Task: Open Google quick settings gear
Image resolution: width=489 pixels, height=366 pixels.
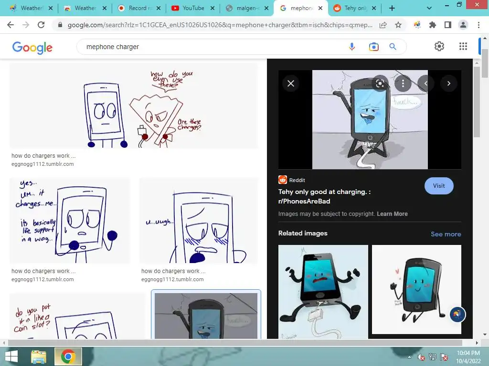Action: click(439, 46)
